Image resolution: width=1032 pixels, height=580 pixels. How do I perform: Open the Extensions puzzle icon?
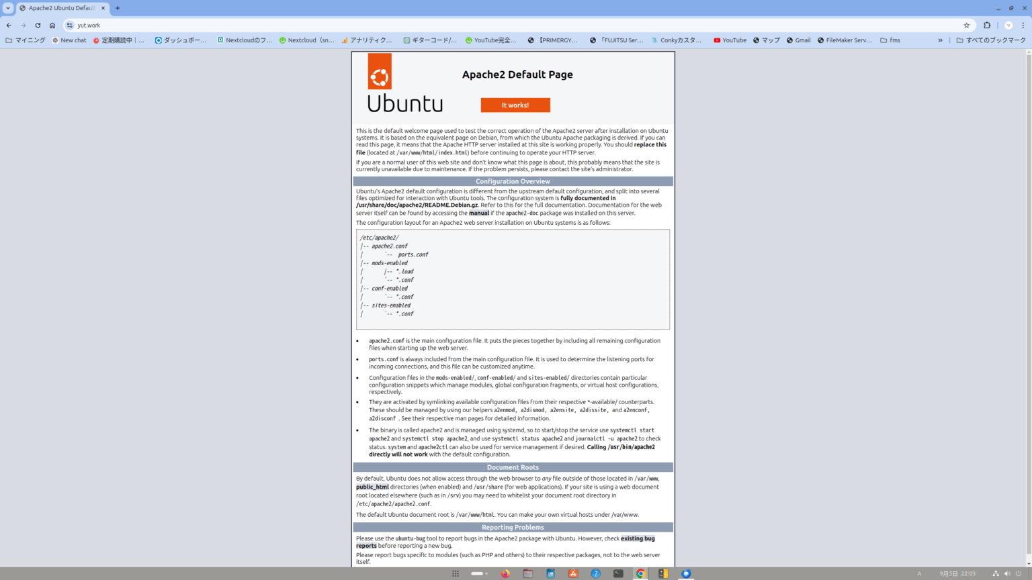click(987, 26)
